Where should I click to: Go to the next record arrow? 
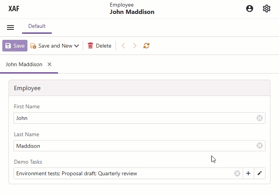coord(135,46)
